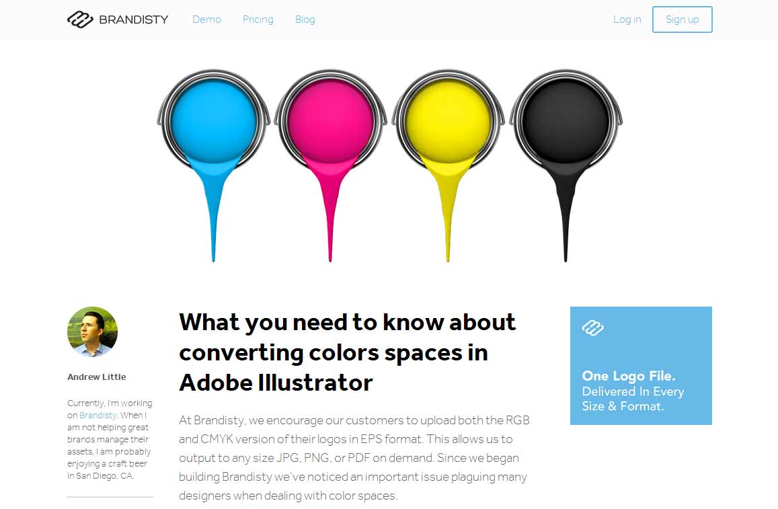Click the blue promo banner for One Logo File
The width and height of the screenshot is (778, 509).
(640, 366)
